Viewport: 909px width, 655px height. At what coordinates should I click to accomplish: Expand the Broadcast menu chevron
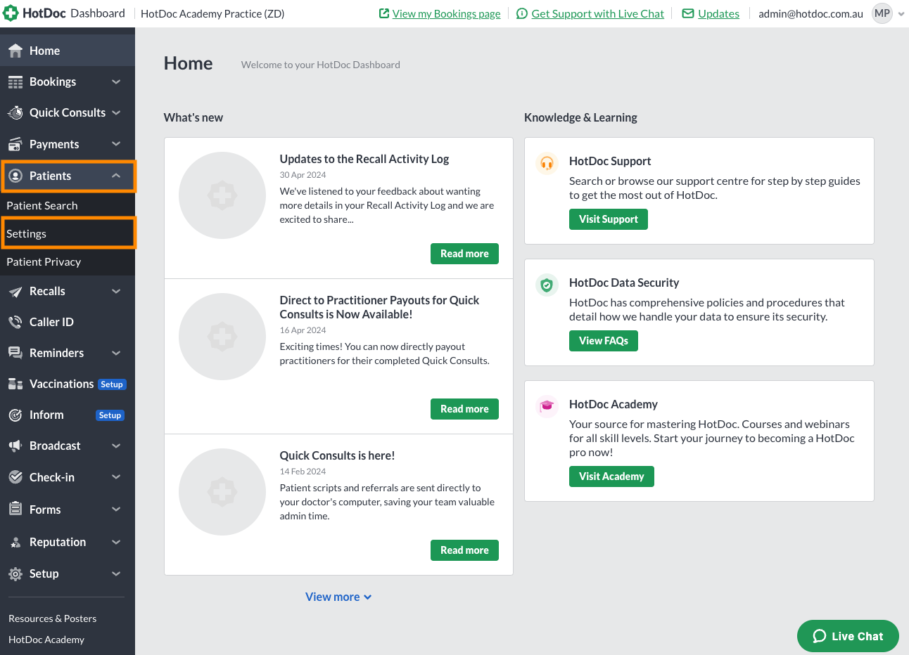click(116, 446)
